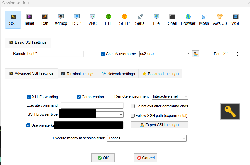Image resolution: width=250 pixels, height=165 pixels.
Task: Choose the Telnet session type
Action: click(29, 20)
